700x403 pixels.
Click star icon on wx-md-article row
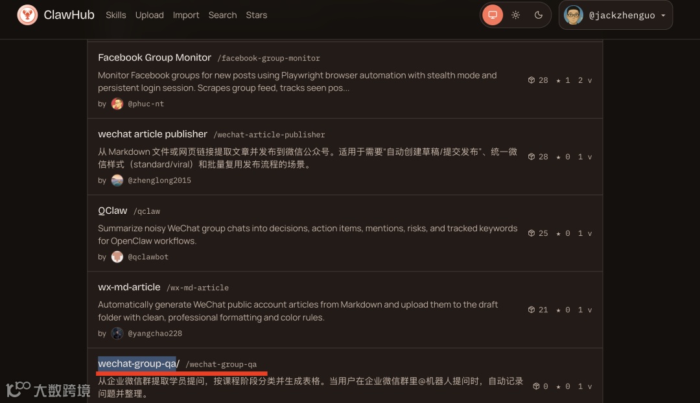click(558, 310)
